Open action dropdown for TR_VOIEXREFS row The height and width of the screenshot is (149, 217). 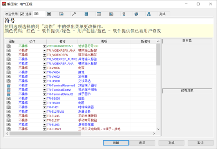[x=44, y=55]
